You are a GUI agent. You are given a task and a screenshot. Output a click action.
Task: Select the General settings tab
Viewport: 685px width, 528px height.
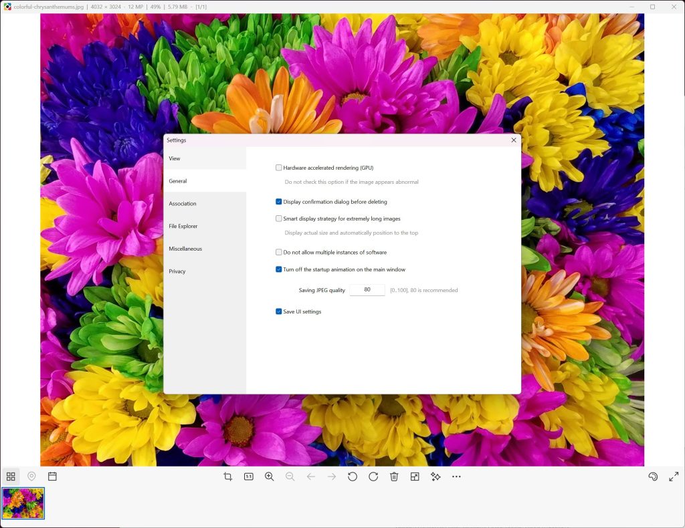point(205,181)
